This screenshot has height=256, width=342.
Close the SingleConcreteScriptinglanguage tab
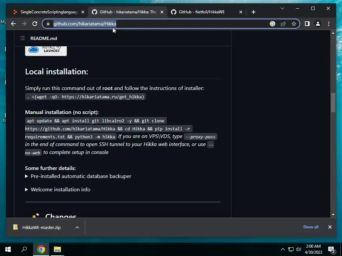[83, 12]
